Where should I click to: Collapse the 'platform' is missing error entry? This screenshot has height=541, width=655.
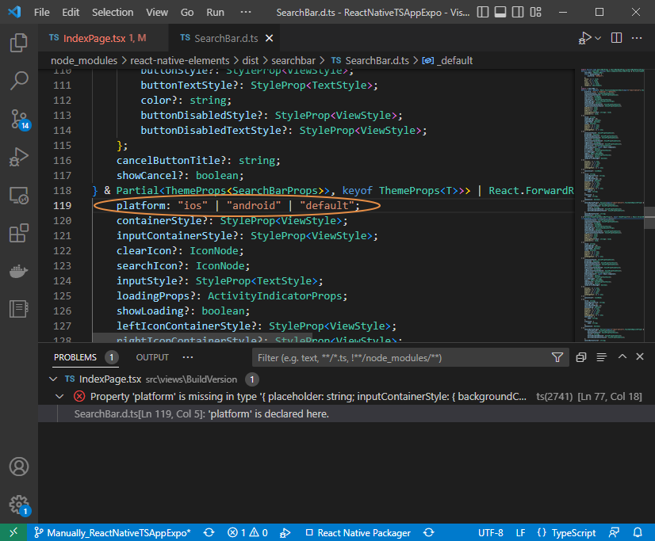(x=61, y=396)
